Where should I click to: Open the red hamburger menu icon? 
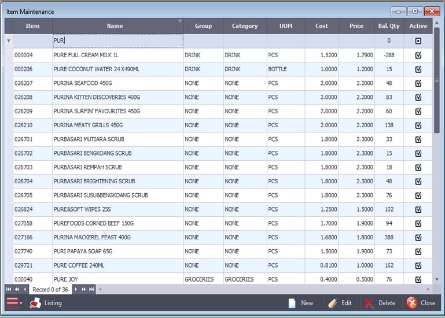point(12,303)
